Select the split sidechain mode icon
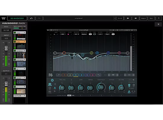The width and height of the screenshot is (163, 120). (129, 91)
